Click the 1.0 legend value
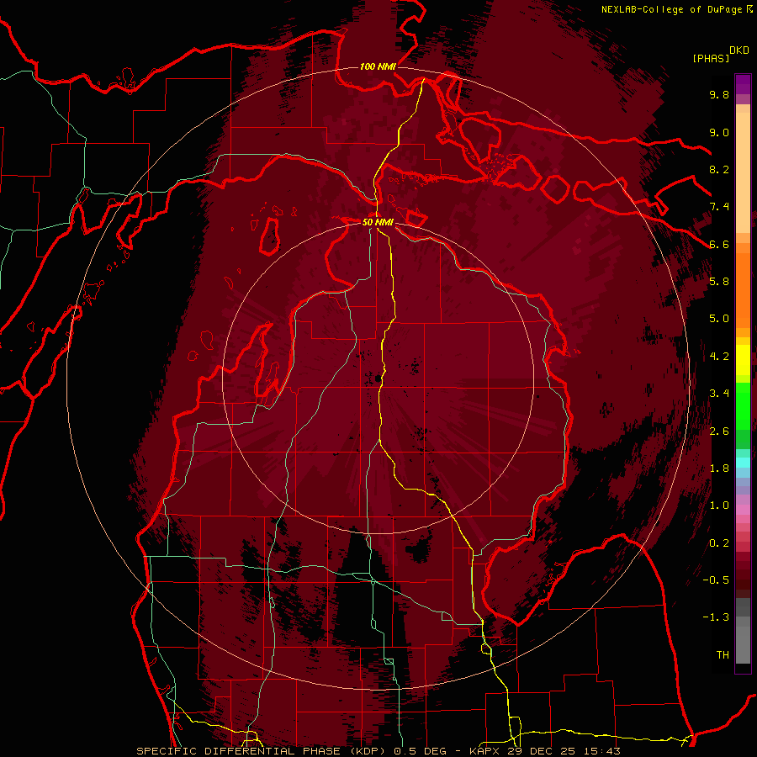 pyautogui.click(x=719, y=506)
